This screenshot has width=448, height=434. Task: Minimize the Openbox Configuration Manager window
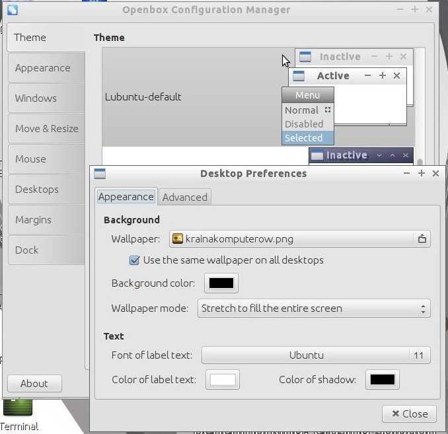coord(400,9)
